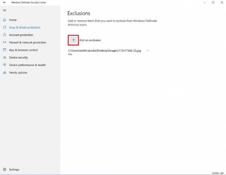
Task: Select the excluded file path text
Action: click(104, 51)
